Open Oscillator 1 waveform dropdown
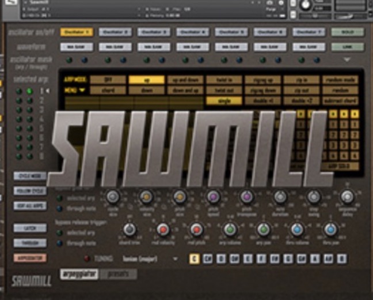 pyautogui.click(x=77, y=47)
